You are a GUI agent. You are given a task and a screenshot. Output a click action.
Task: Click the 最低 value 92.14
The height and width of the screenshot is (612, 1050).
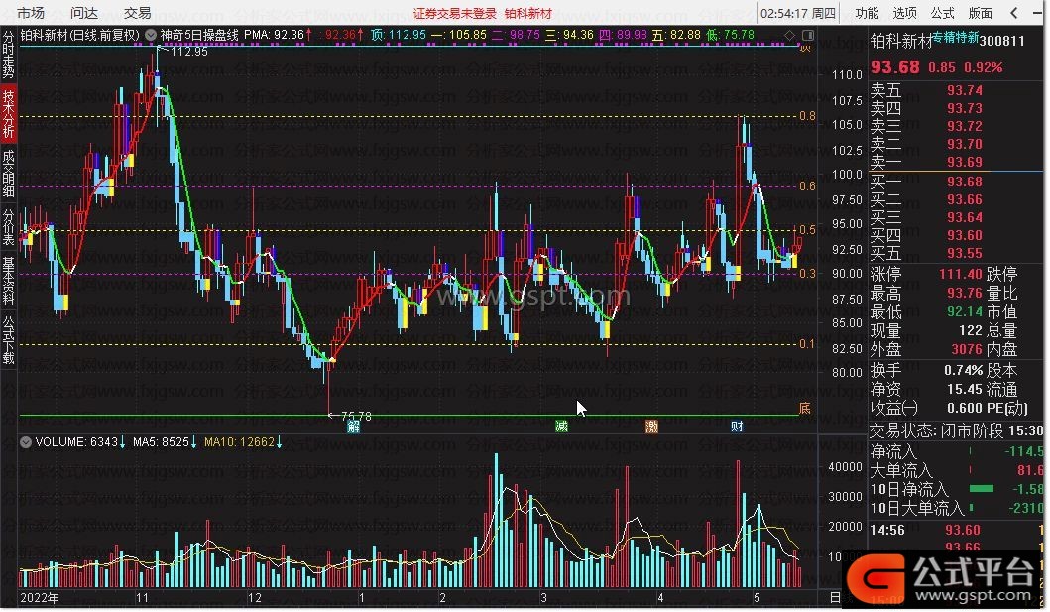(x=965, y=311)
